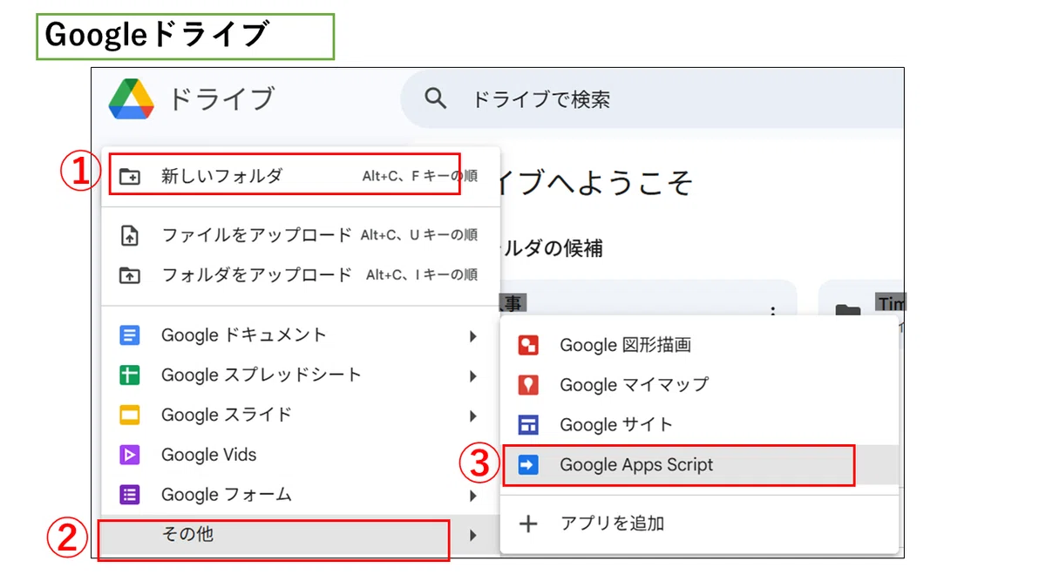
Task: Select Google フォーム menu entry
Action: pyautogui.click(x=301, y=495)
